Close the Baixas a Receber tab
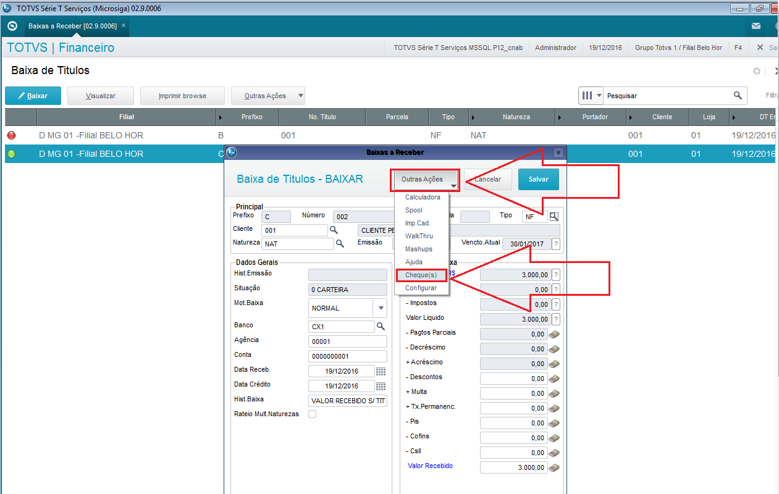This screenshot has width=779, height=494. 124,25
